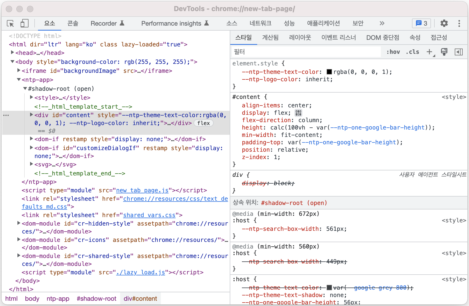Toggle the computed styles sidebar icon
The height and width of the screenshot is (306, 469).
(x=459, y=52)
